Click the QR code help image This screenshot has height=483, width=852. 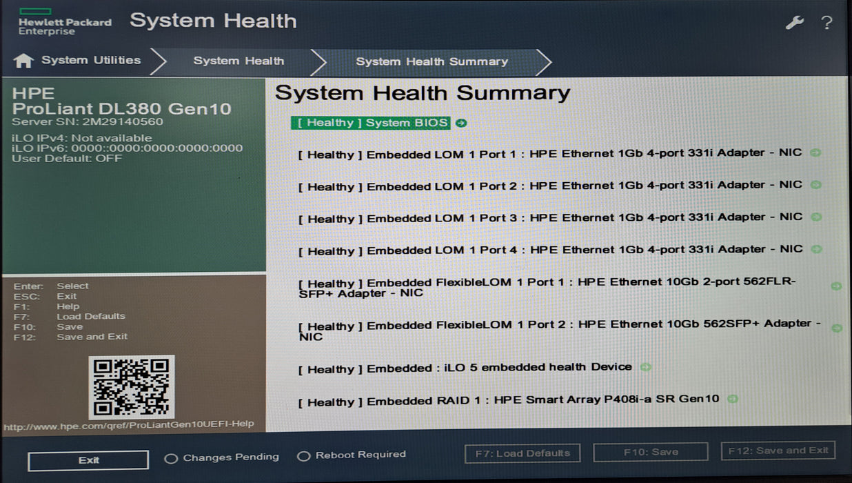[x=132, y=387]
